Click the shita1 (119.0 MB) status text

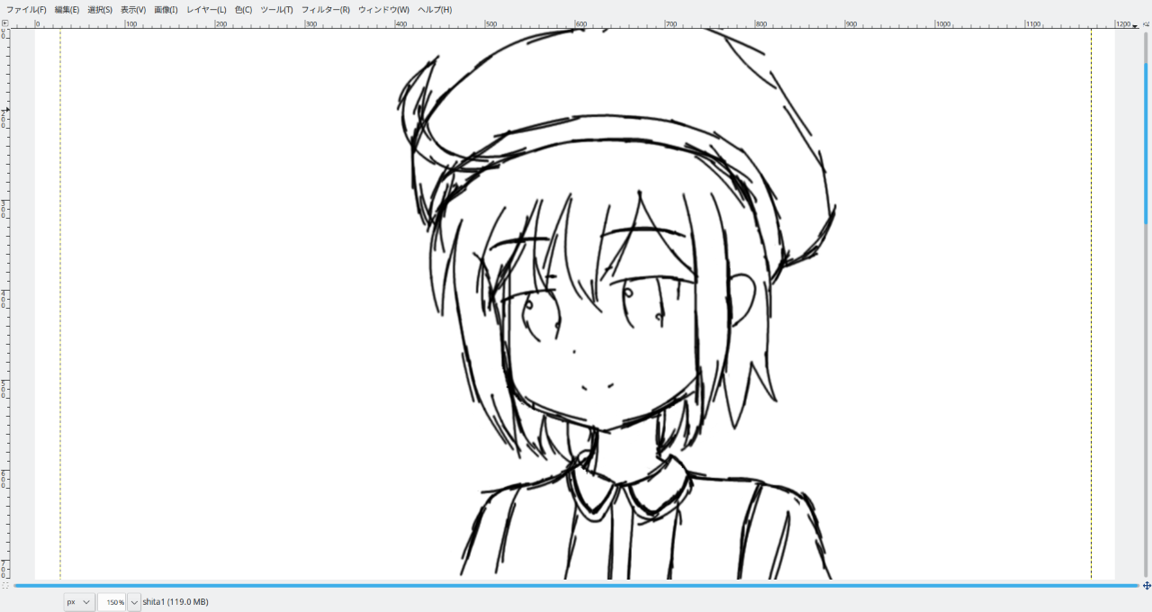(x=175, y=602)
